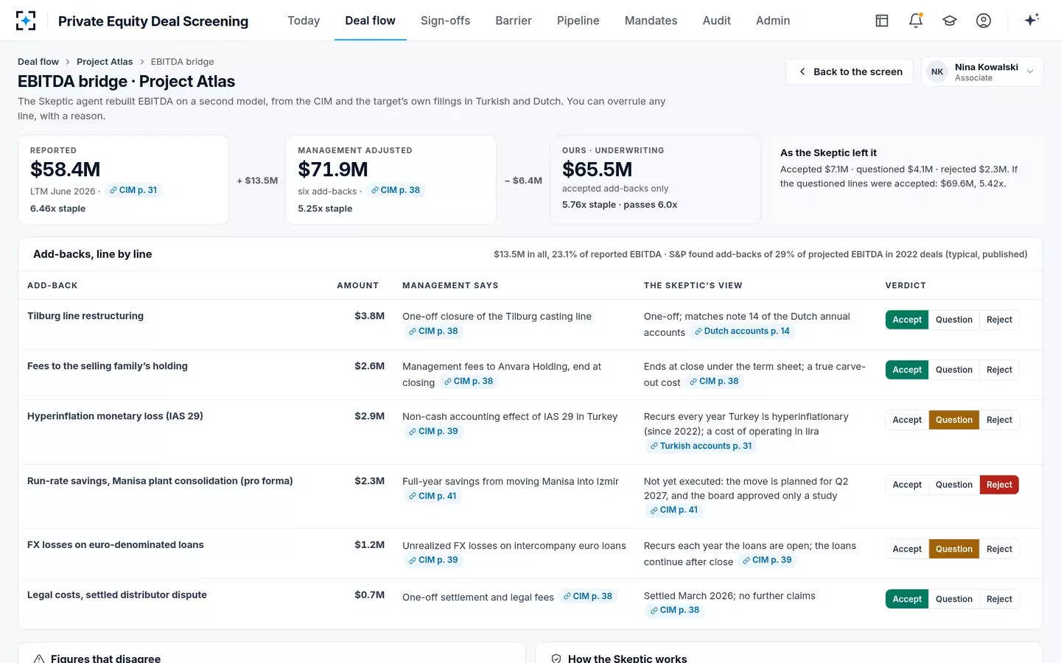Open Project Atlas breadcrumb link
This screenshot has height=663, width=1061.
(105, 62)
